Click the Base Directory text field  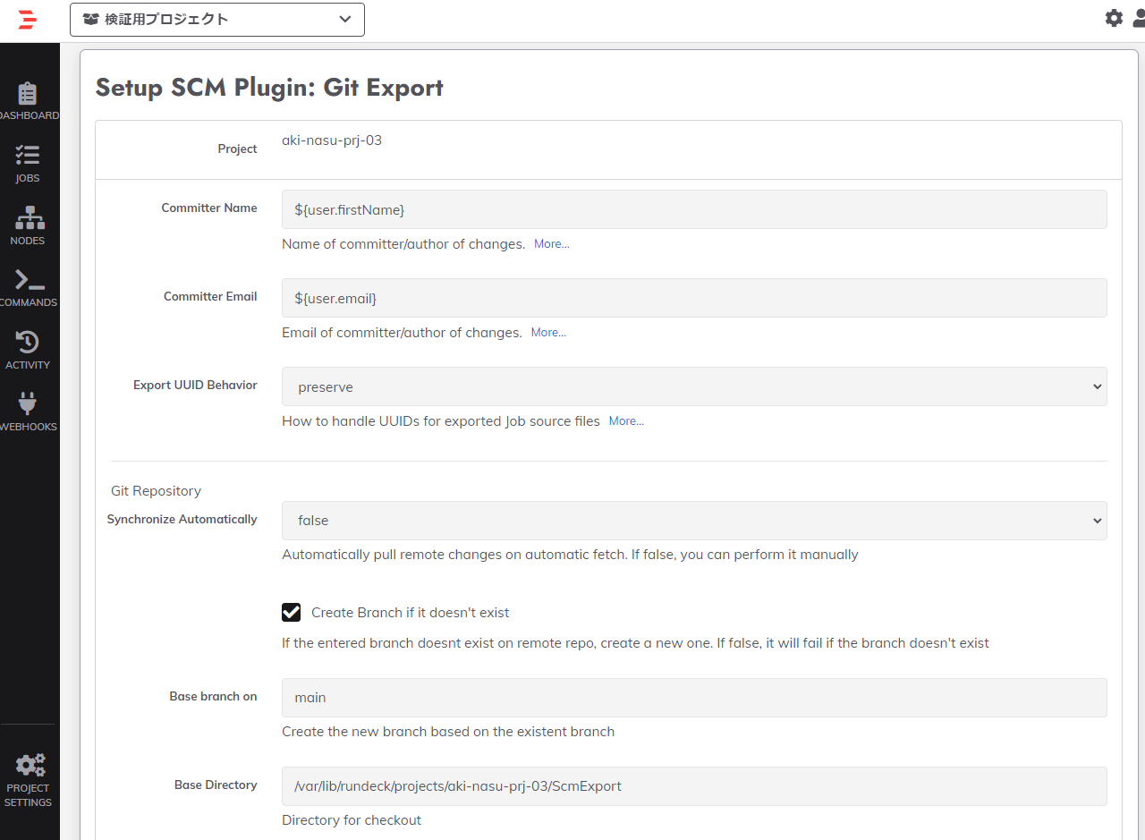[x=694, y=786]
